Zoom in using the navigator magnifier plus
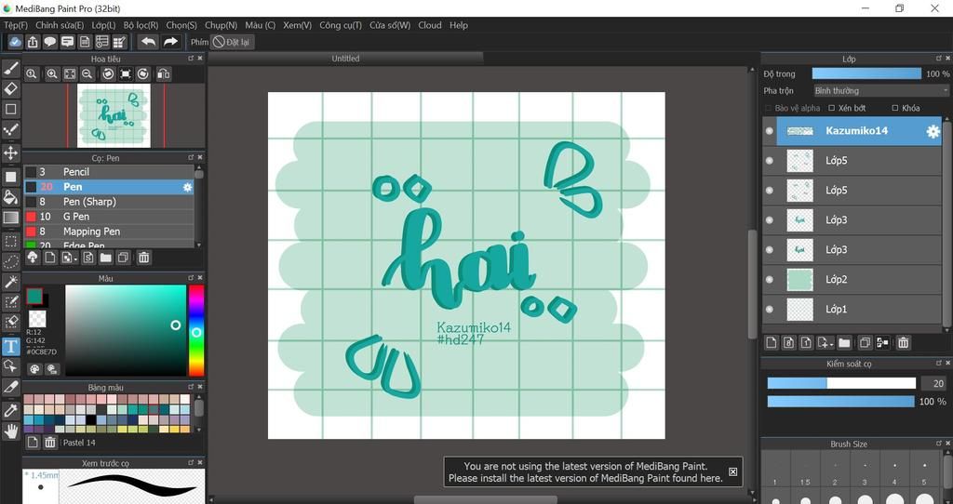 tap(52, 74)
